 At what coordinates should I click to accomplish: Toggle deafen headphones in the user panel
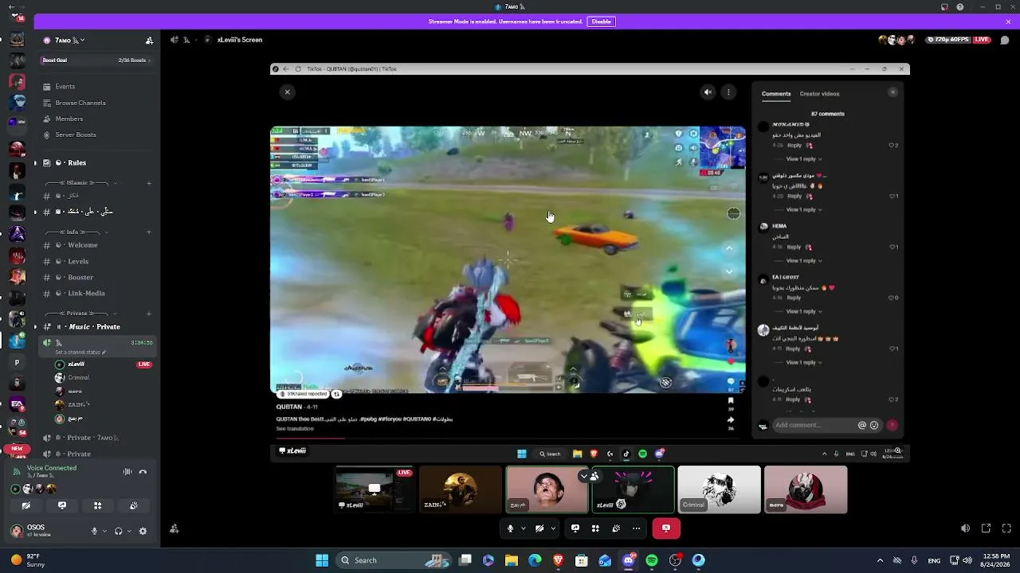pyautogui.click(x=119, y=531)
